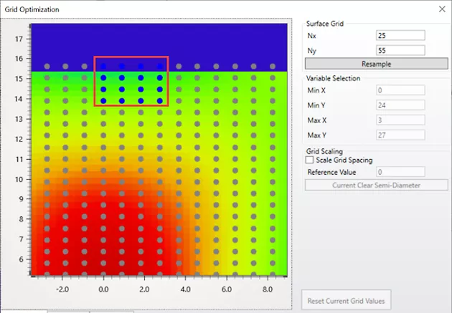Click the Max X field
The image size is (452, 313).
400,120
